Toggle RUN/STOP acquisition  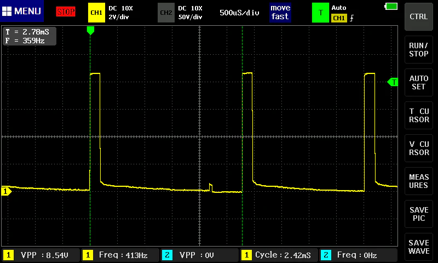[418, 49]
